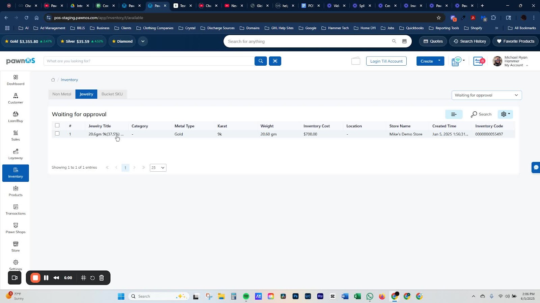
Task: Click the cash register icon
Action: pyautogui.click(x=456, y=61)
